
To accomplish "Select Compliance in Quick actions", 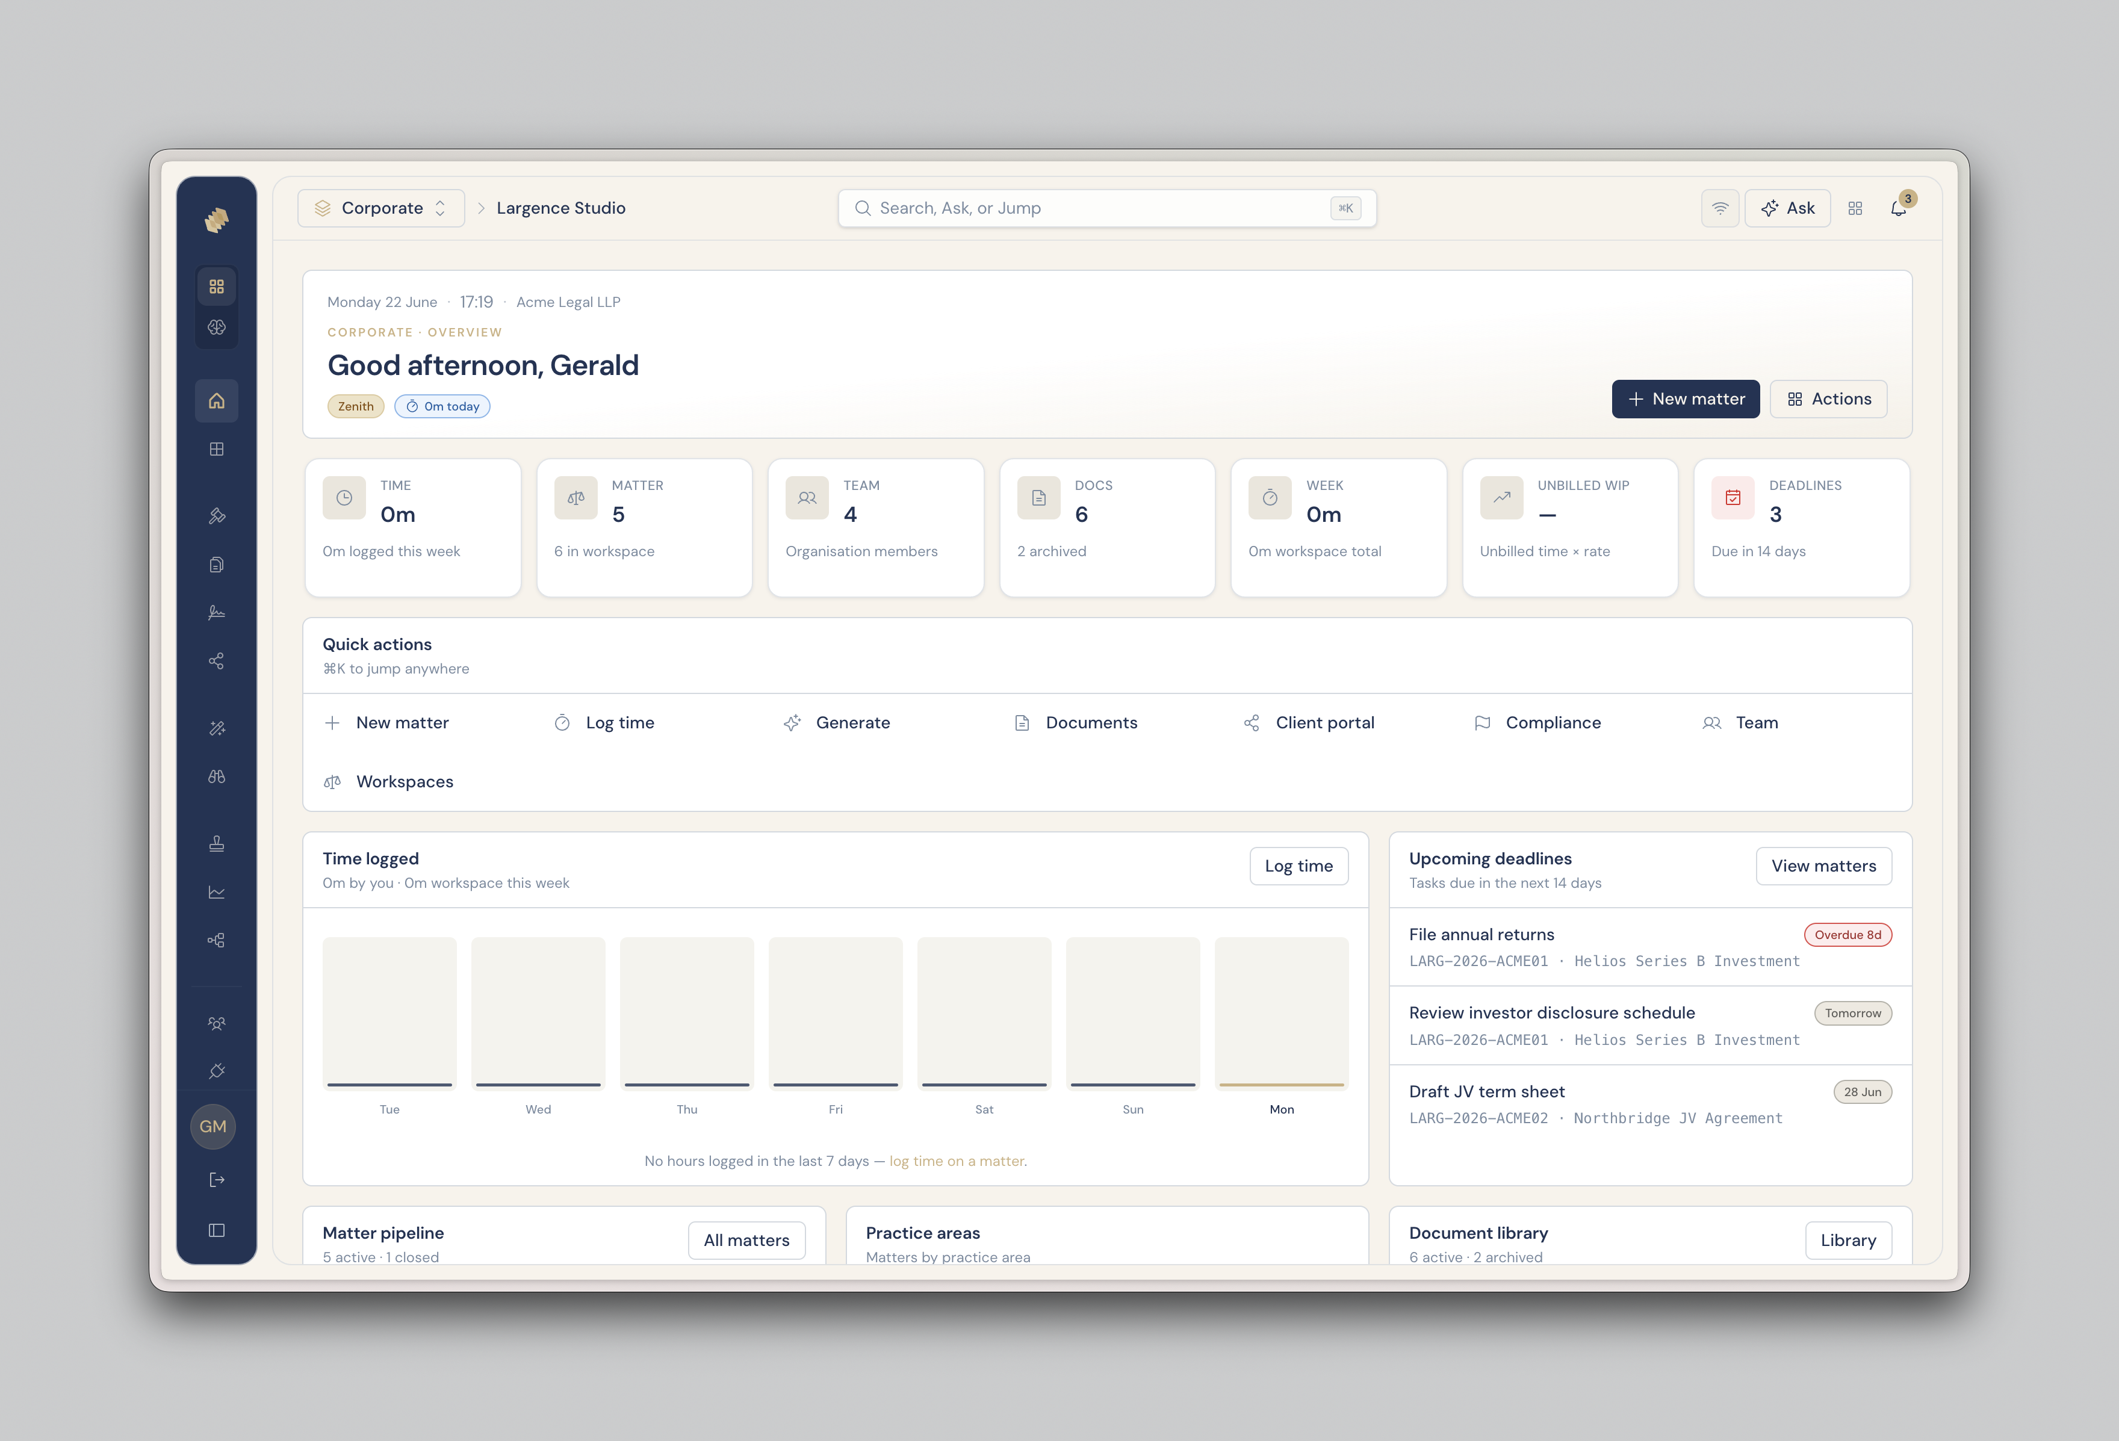I will 1537,723.
